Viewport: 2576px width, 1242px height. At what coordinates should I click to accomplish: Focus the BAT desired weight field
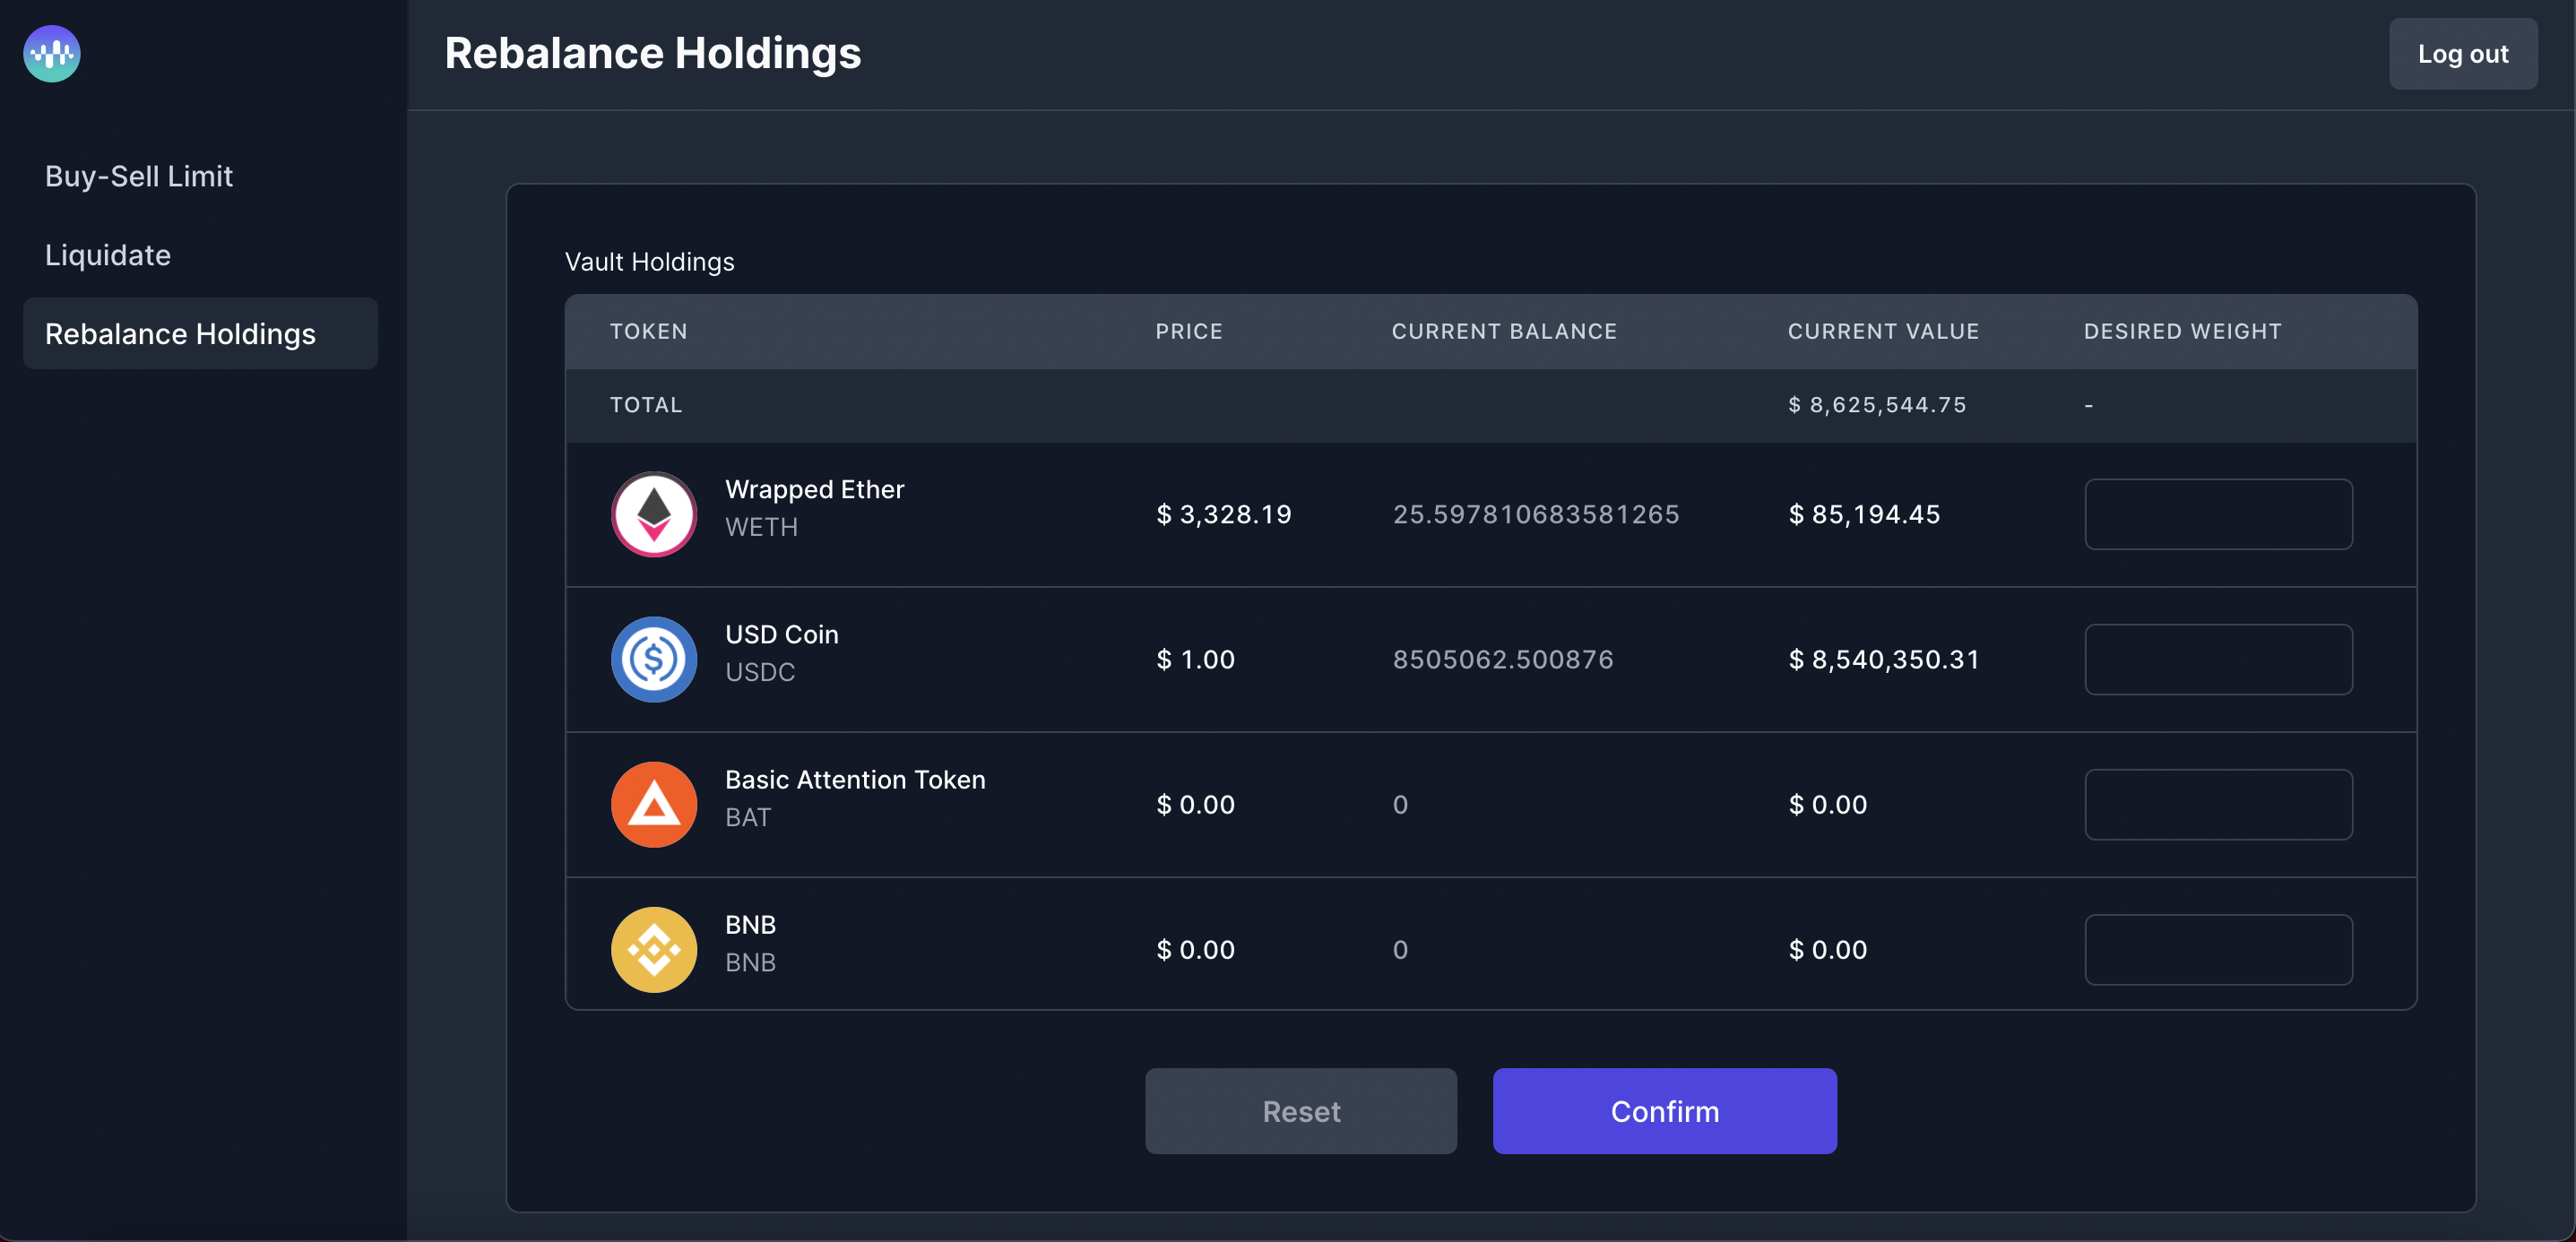[2218, 804]
